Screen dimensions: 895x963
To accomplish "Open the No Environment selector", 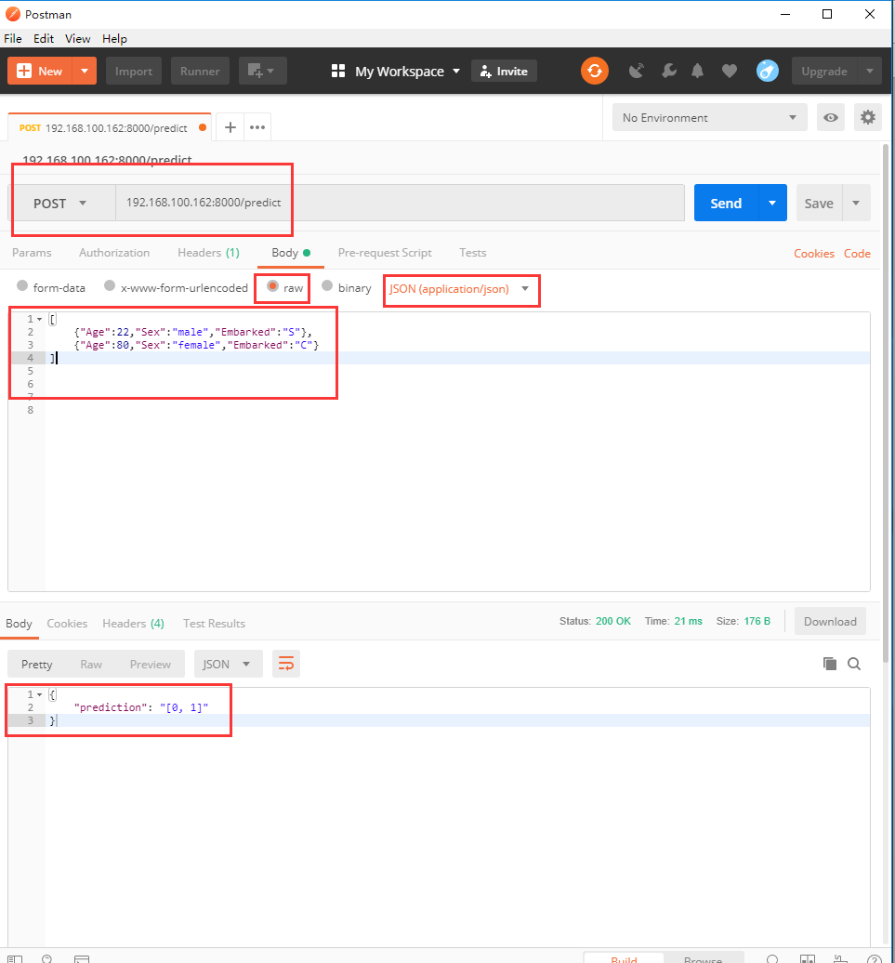I will tap(710, 117).
